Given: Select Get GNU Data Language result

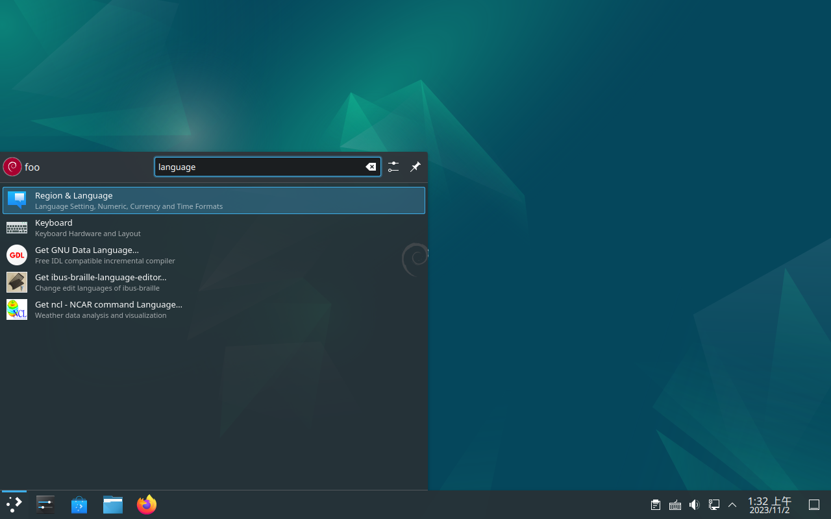Looking at the screenshot, I should 214,255.
